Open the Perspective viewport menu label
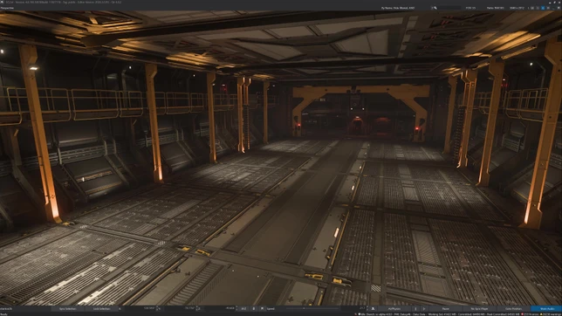The height and width of the screenshot is (316, 562). coord(7,8)
